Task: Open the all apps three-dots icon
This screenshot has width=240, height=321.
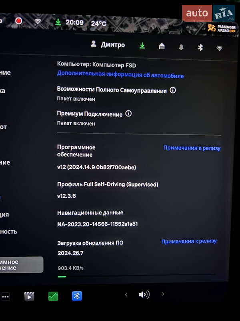Action: [6, 297]
